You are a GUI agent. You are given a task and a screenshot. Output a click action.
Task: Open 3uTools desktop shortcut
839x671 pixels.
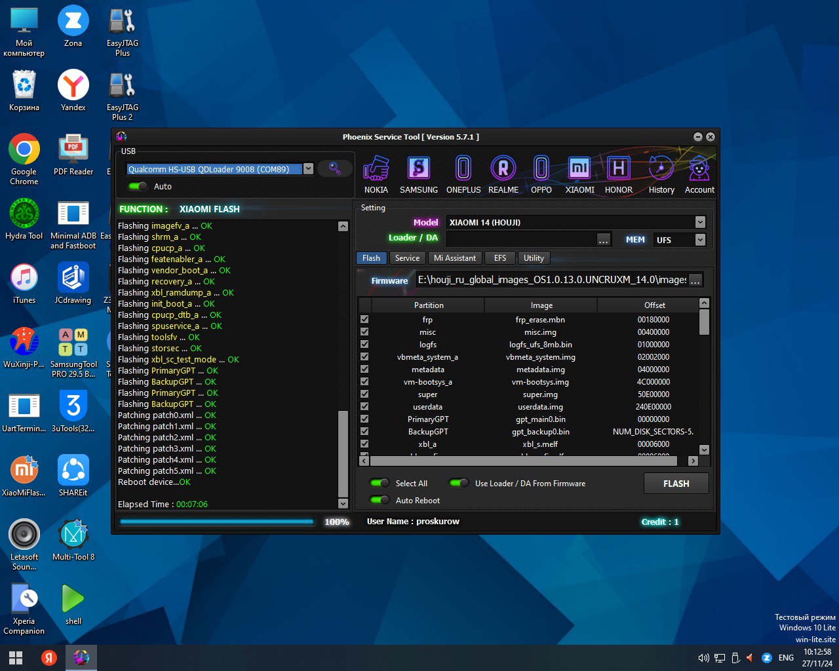73,412
